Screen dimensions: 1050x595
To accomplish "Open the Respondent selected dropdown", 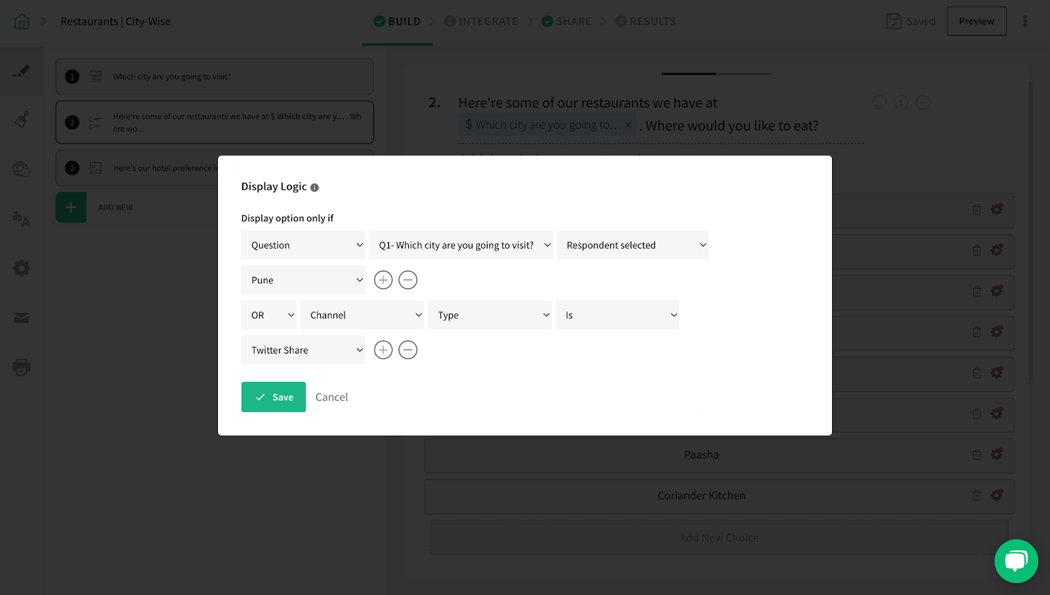I will coord(633,245).
